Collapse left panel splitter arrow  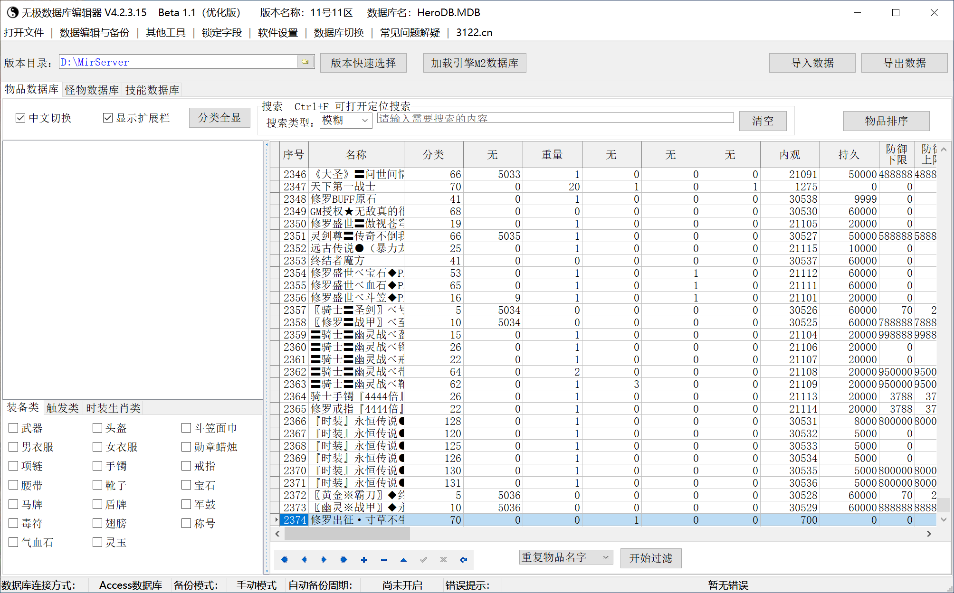click(267, 144)
